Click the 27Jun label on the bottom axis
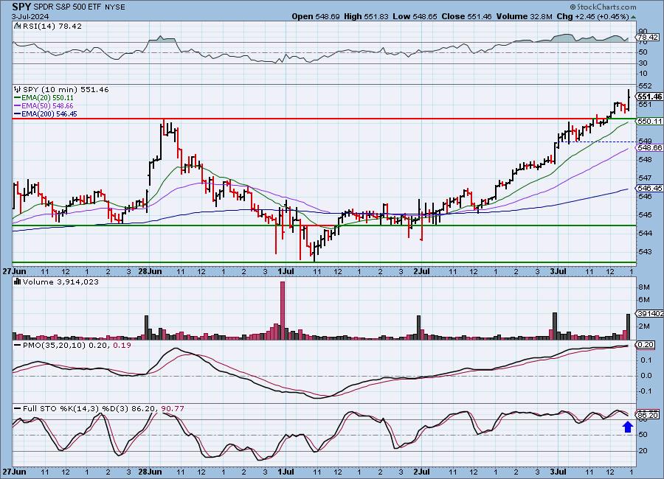This screenshot has width=664, height=479. 14,472
